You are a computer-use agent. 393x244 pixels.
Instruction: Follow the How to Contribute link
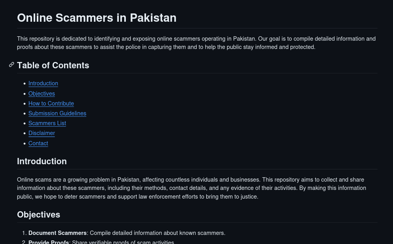(x=51, y=103)
